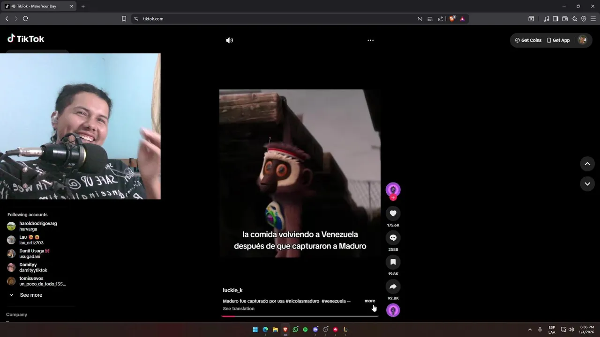This screenshot has width=600, height=337.
Task: Switch ESP LAA keyboard language
Action: (552, 330)
